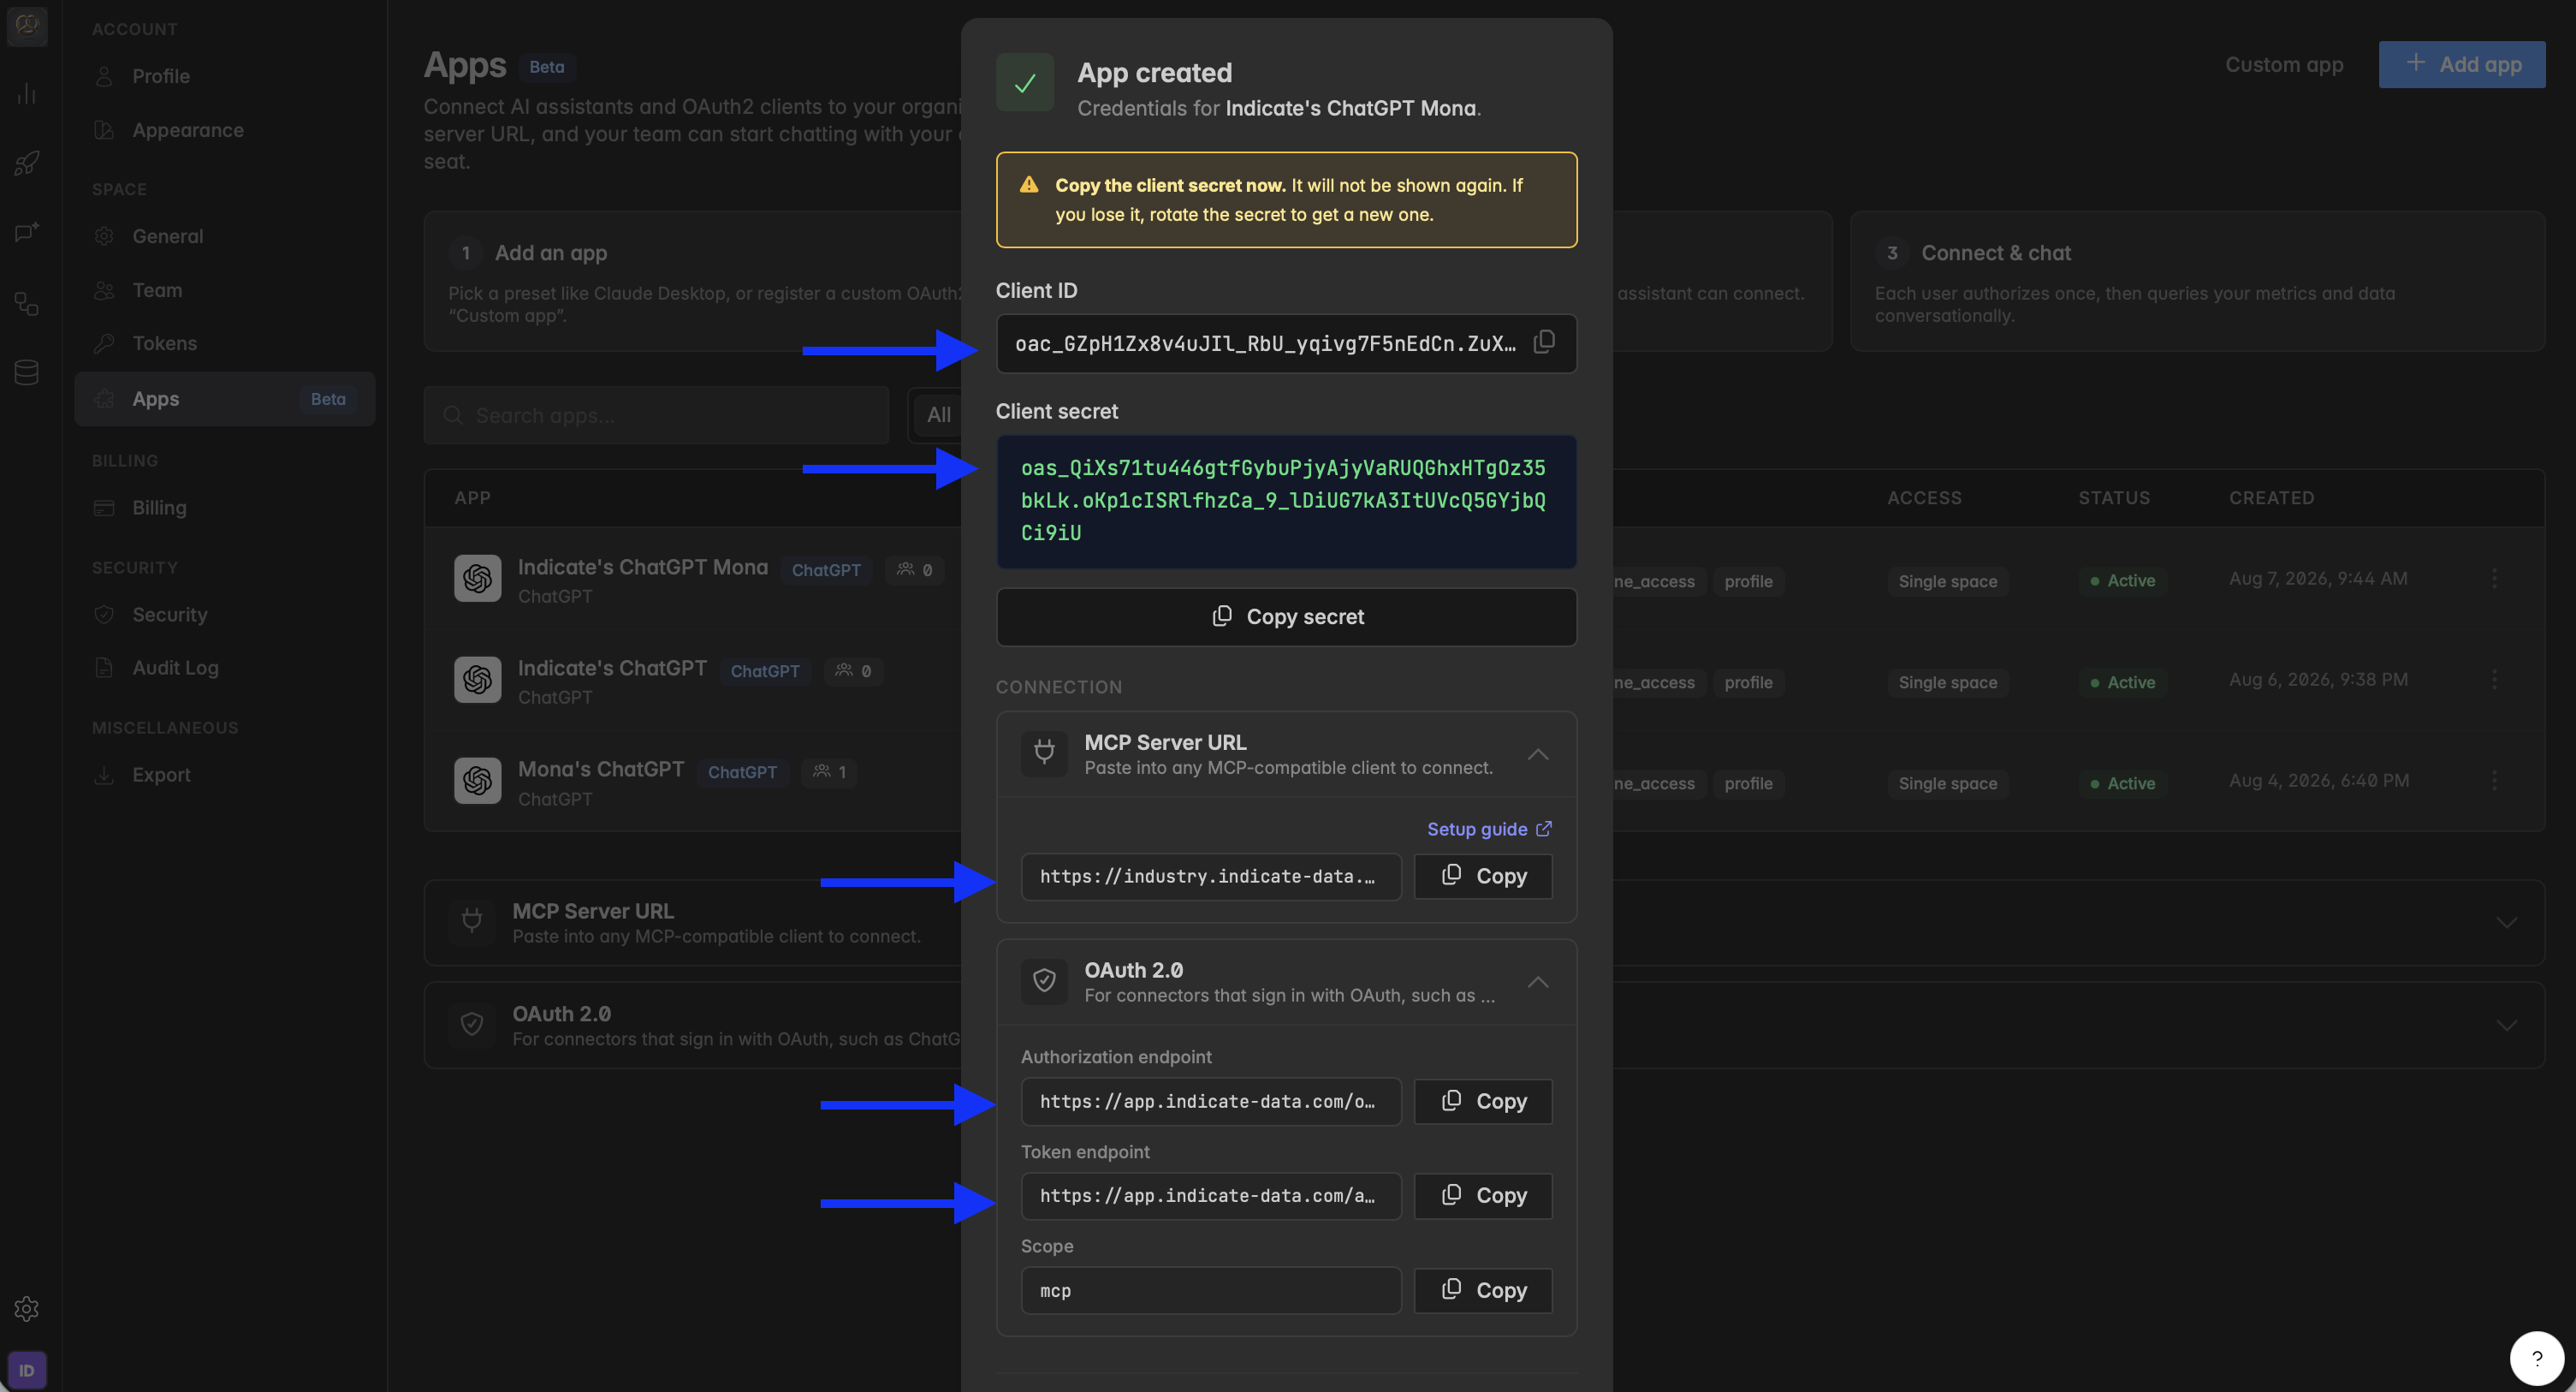Click the Created column header
The height and width of the screenshot is (1392, 2576).
tap(2271, 498)
